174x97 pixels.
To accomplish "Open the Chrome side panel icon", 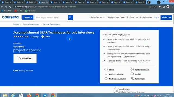I will tap(164, 7).
